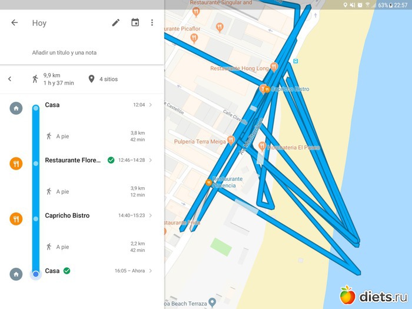412x309 pixels.
Task: Collapse the summary with the left chevron
Action: (x=10, y=79)
